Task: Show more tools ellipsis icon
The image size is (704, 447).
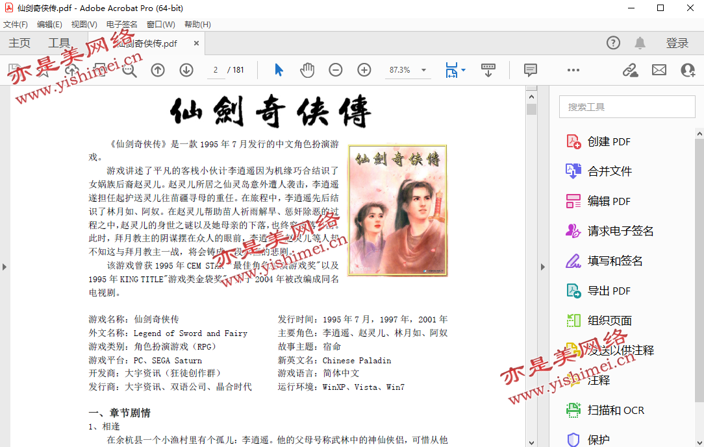Action: click(573, 70)
